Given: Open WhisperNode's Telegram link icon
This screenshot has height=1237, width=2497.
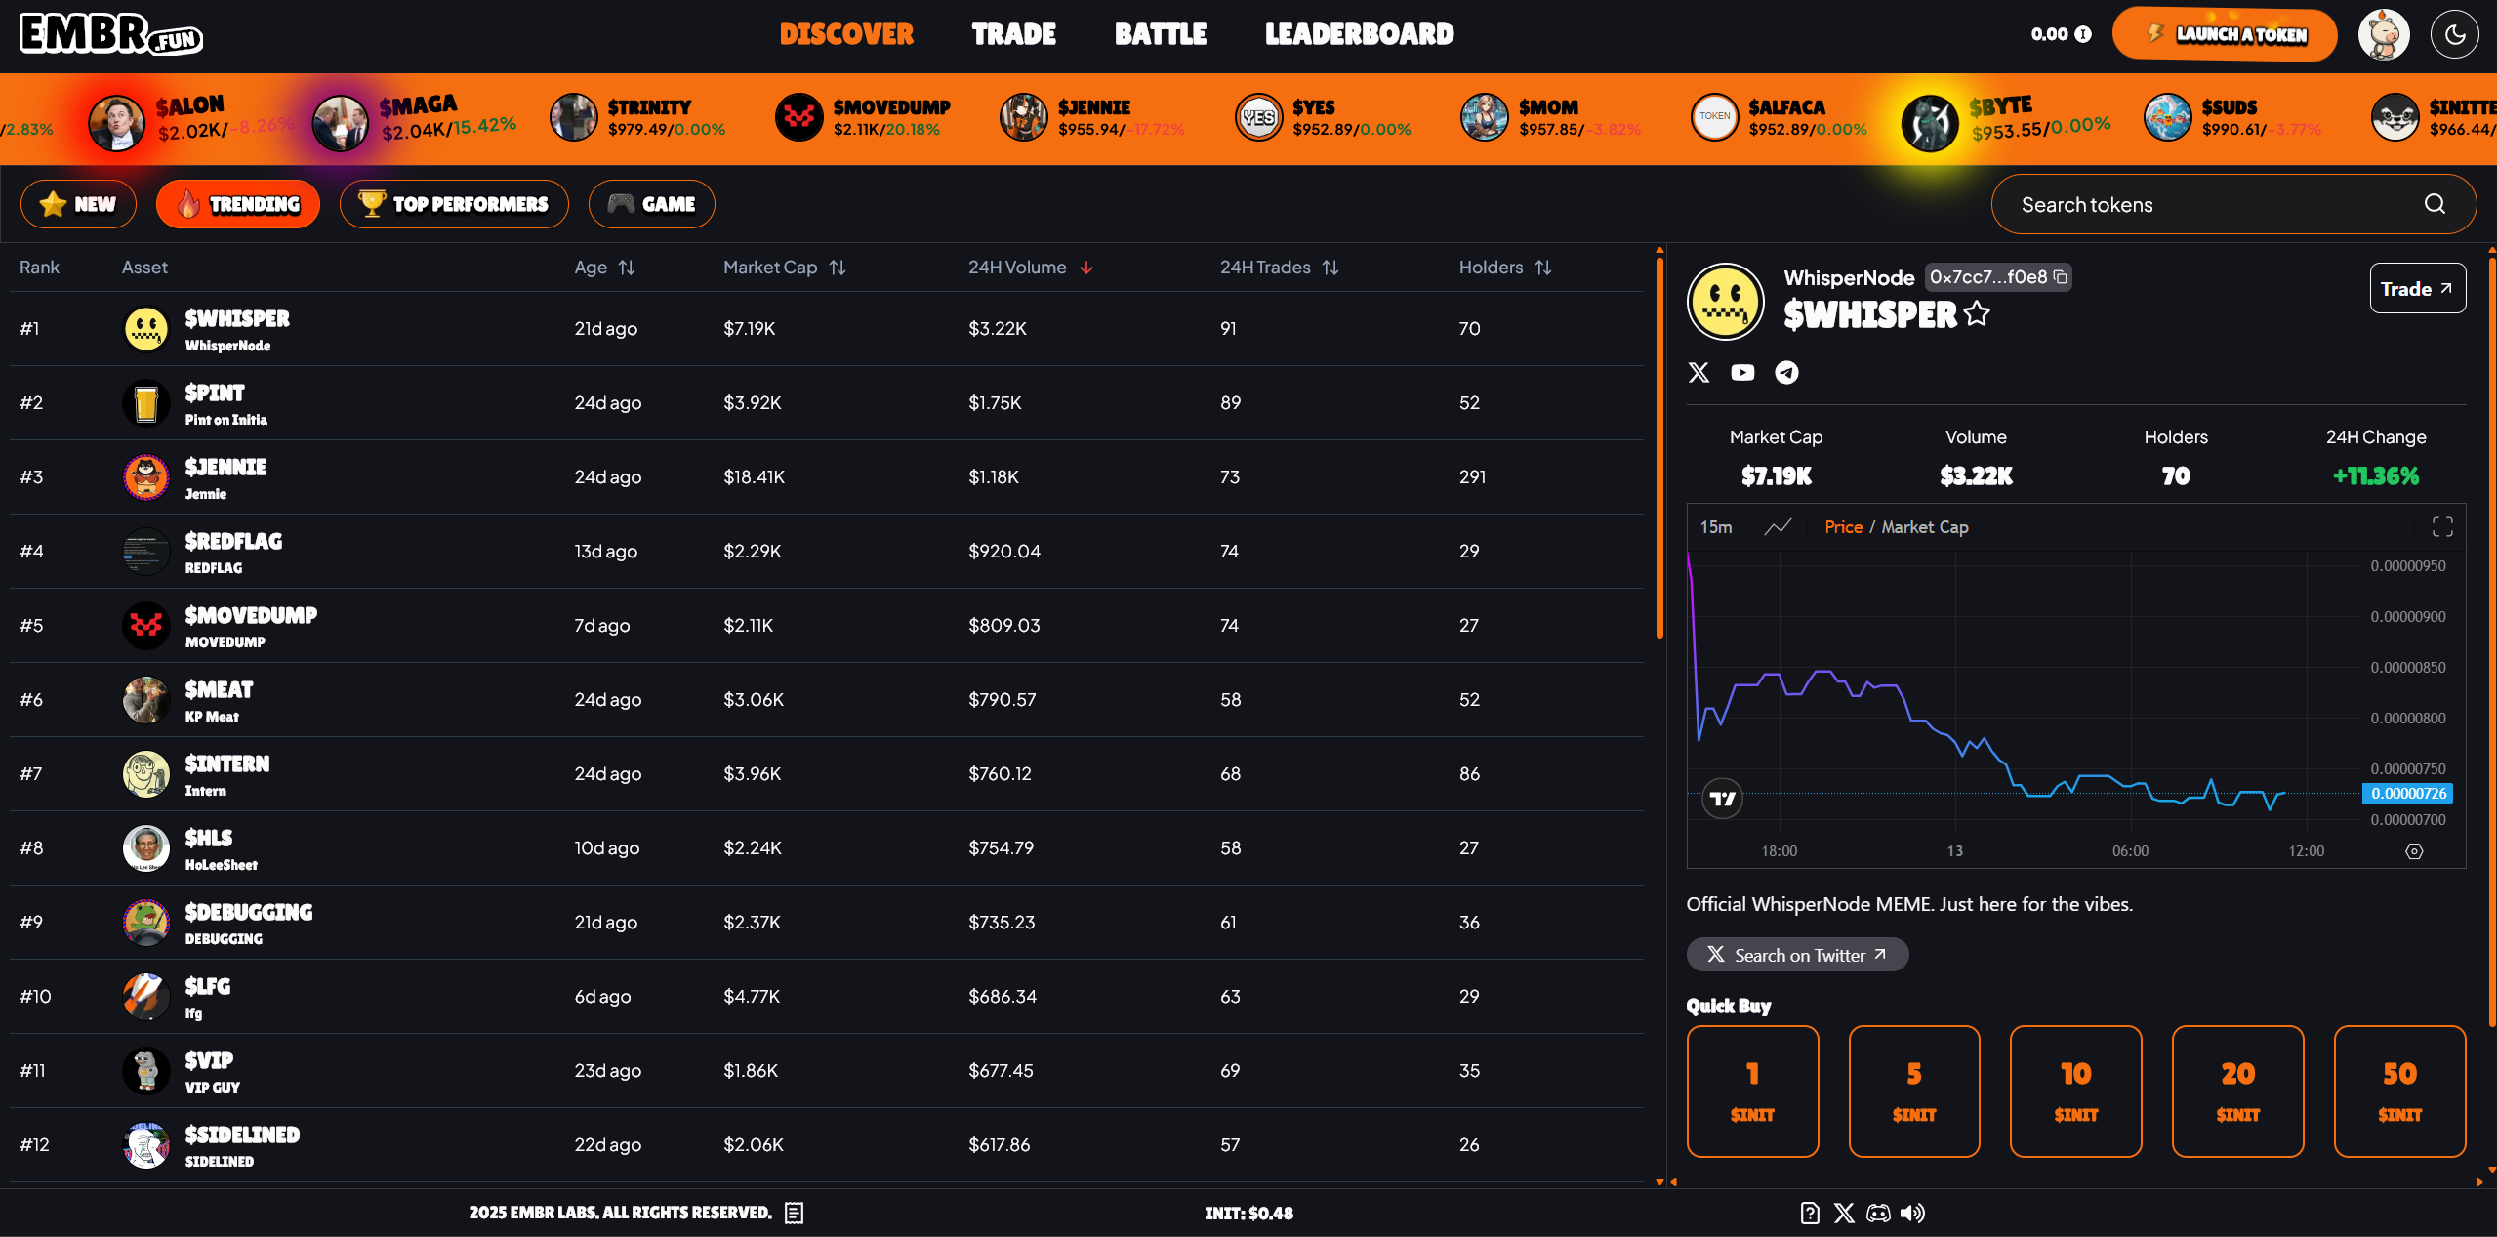Looking at the screenshot, I should pyautogui.click(x=1786, y=373).
